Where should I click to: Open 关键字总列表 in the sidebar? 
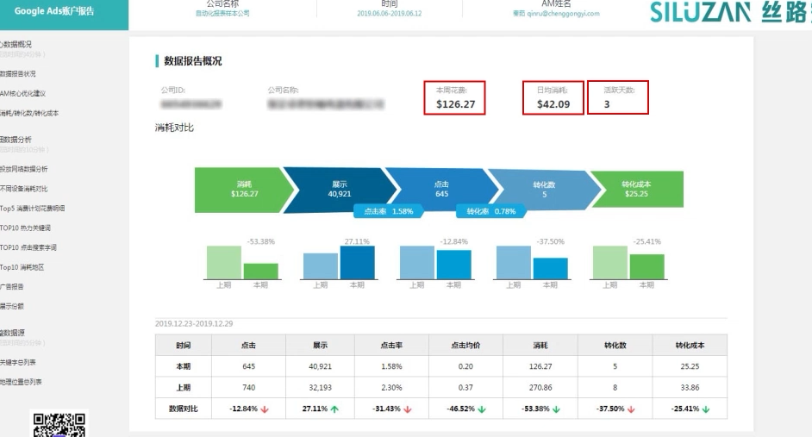coord(18,362)
